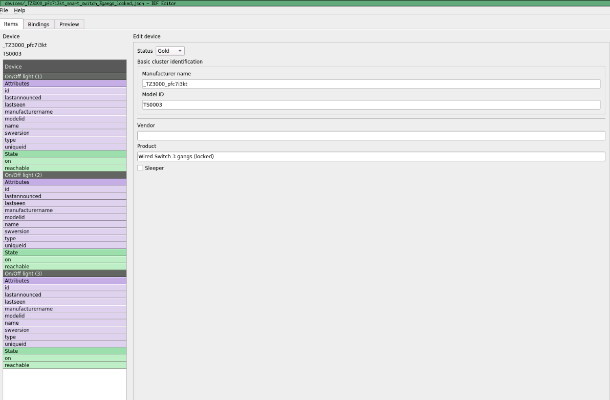Viewport: 610px width, 400px height.
Task: Select the On/Off light (3) row
Action: tap(64, 274)
